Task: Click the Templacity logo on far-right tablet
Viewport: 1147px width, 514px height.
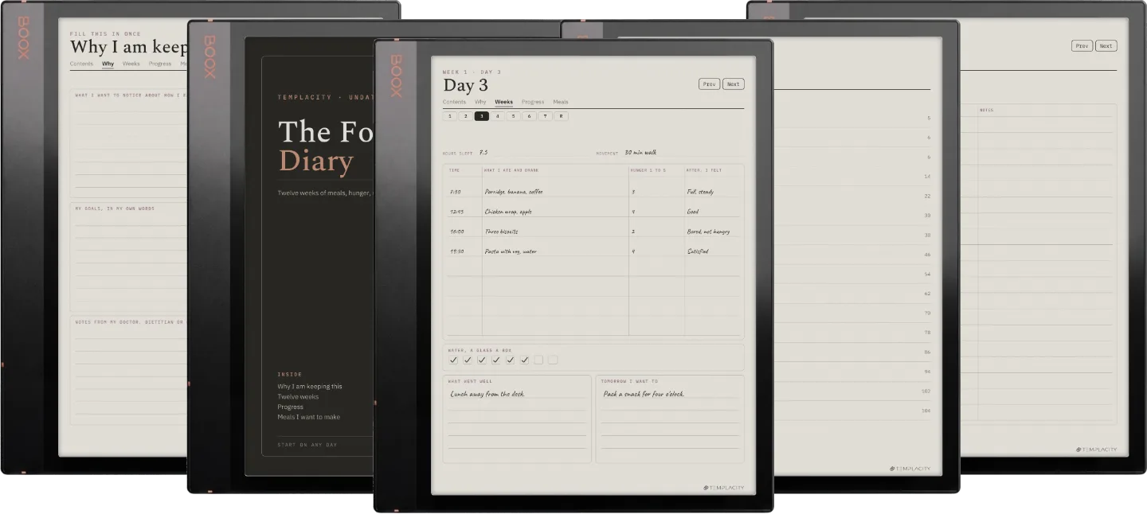Action: click(x=1096, y=450)
